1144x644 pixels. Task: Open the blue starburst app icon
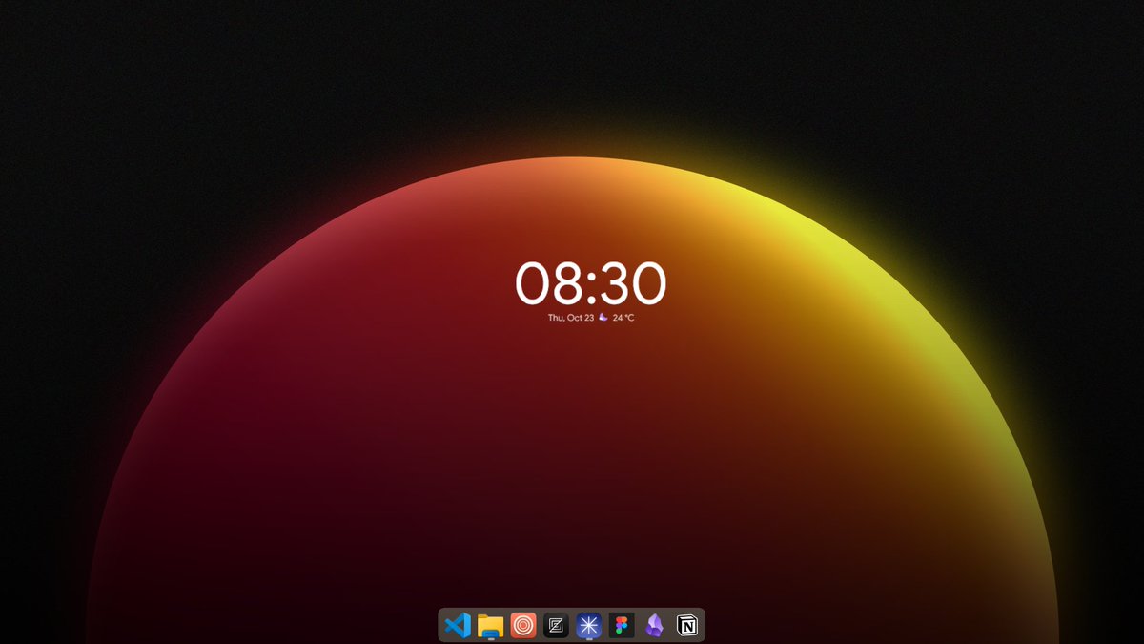point(589,625)
